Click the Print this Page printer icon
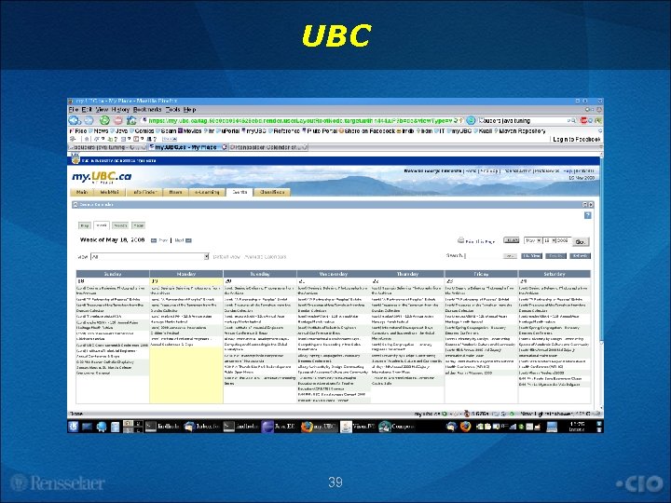Image resolution: width=671 pixels, height=503 pixels. coord(461,240)
